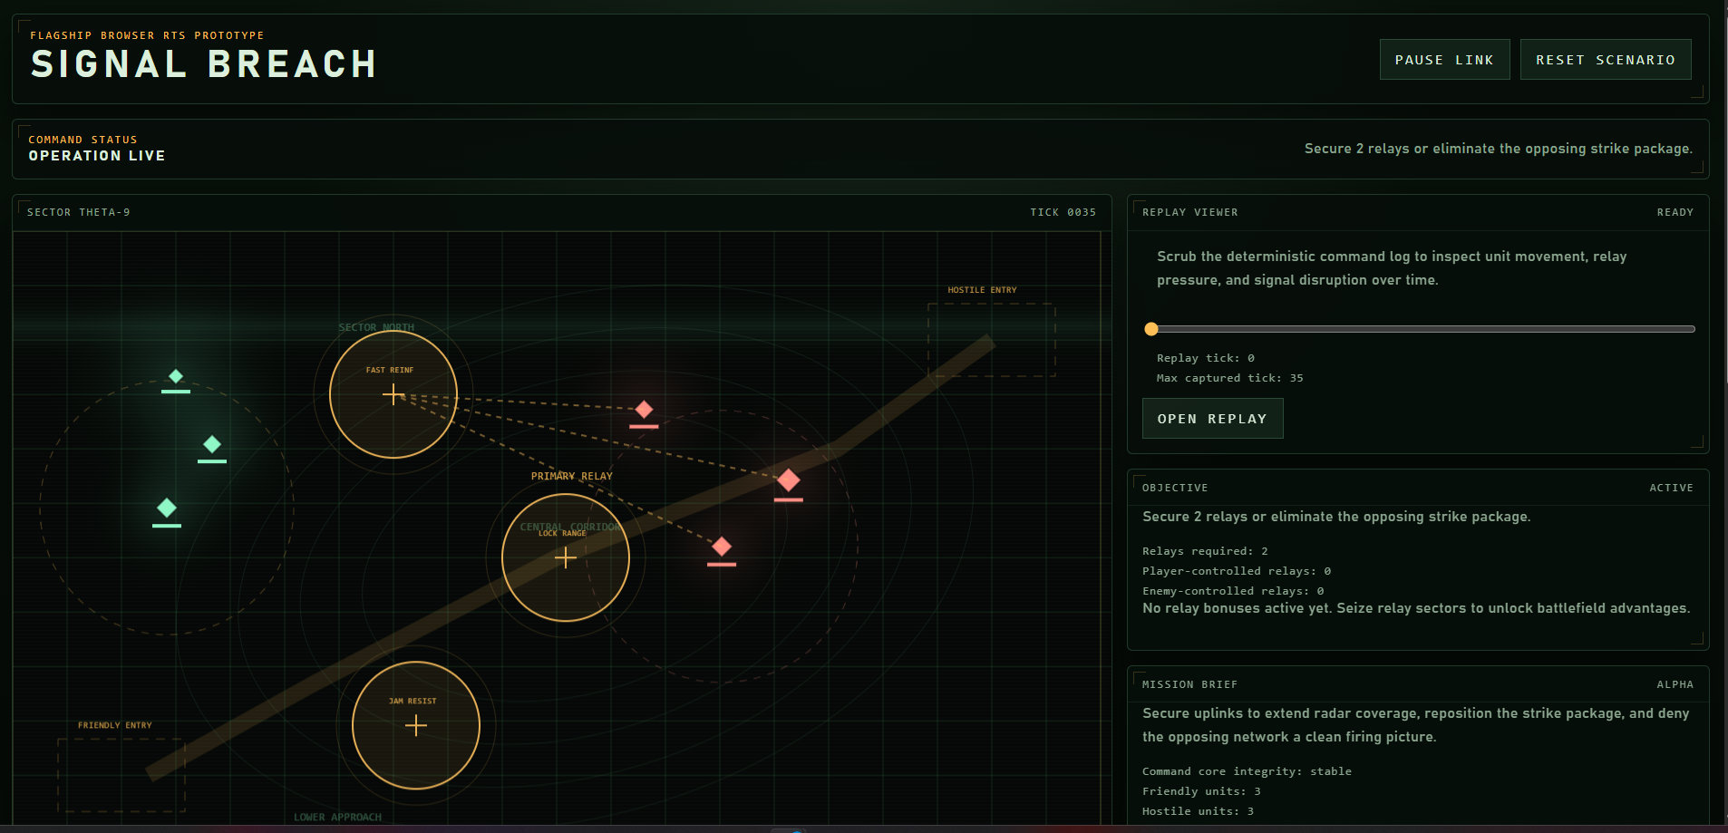Pause the link with PAUSE LINK button
This screenshot has height=833, width=1728.
pyautogui.click(x=1444, y=60)
